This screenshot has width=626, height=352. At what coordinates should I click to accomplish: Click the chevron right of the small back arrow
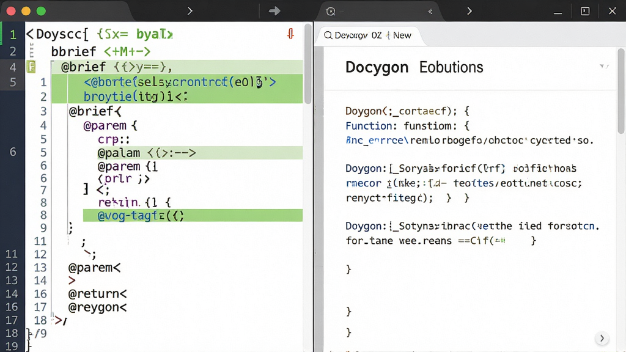[x=469, y=11]
